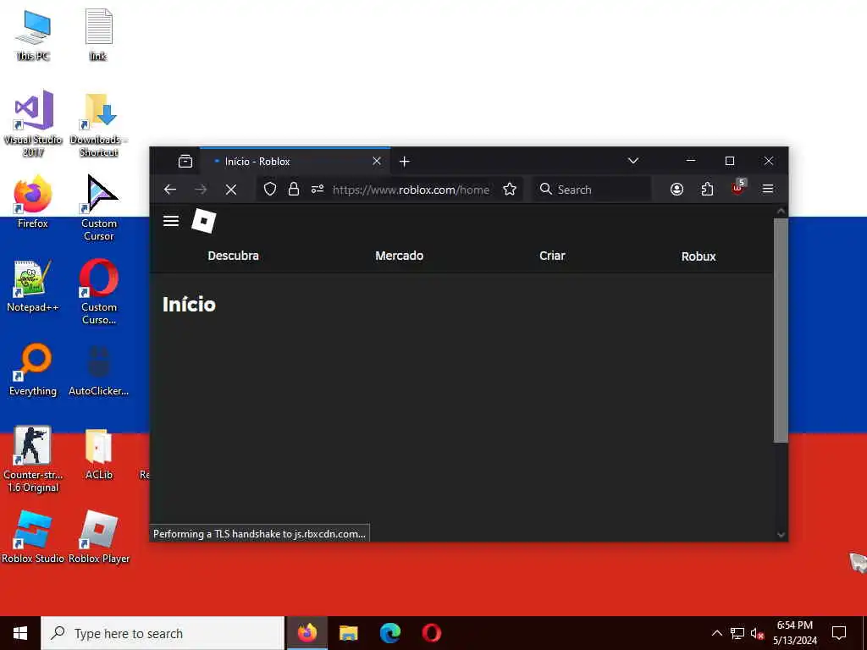Click the taskbar Type here to search box
Screen dimensions: 867x650
point(163,633)
